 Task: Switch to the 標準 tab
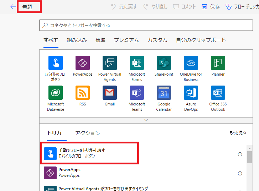point(100,40)
